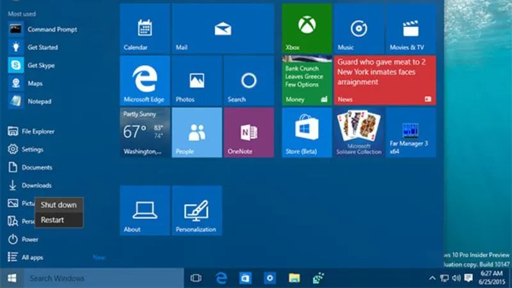Open the Mail tile

[x=223, y=28]
